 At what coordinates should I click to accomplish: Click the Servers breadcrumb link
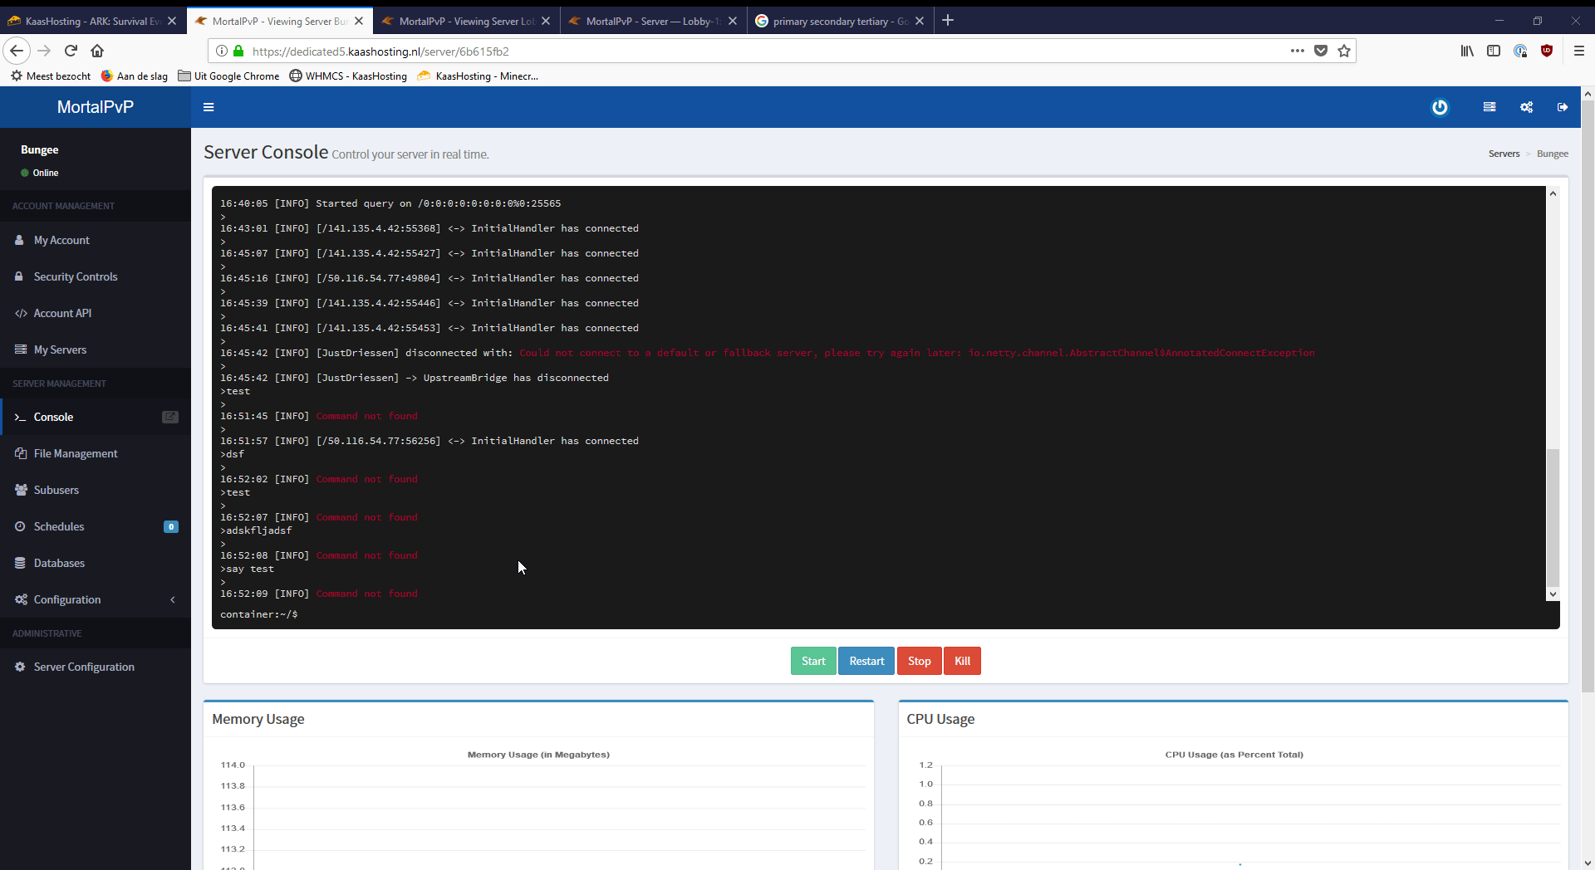pos(1504,154)
